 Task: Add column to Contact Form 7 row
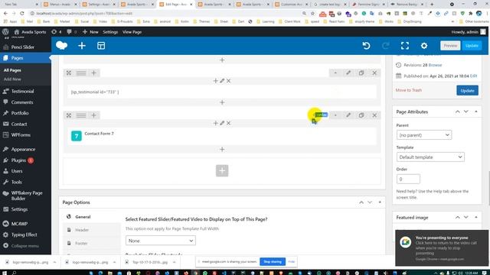pyautogui.click(x=93, y=115)
